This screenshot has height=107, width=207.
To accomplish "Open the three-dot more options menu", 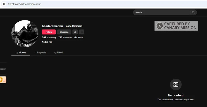I will tap(82, 32).
